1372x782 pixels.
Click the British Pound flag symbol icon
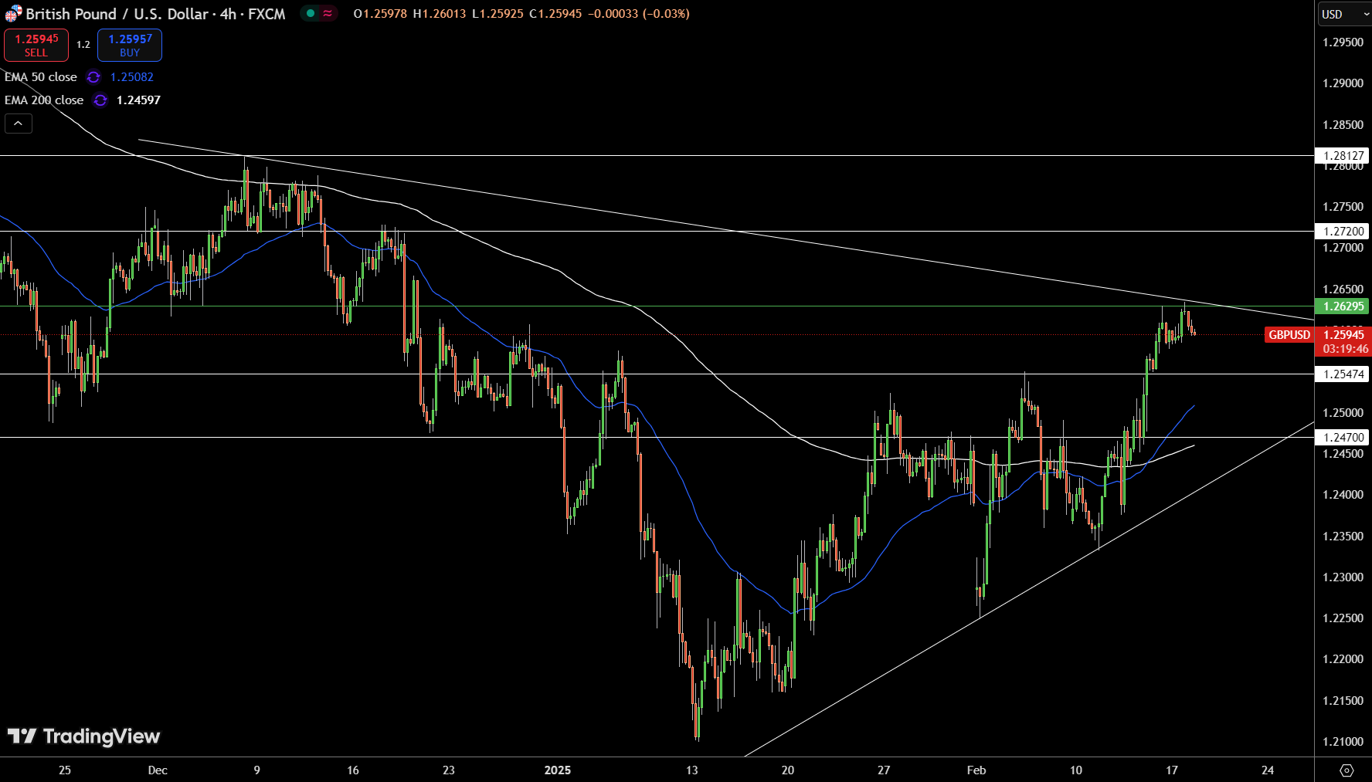coord(13,14)
